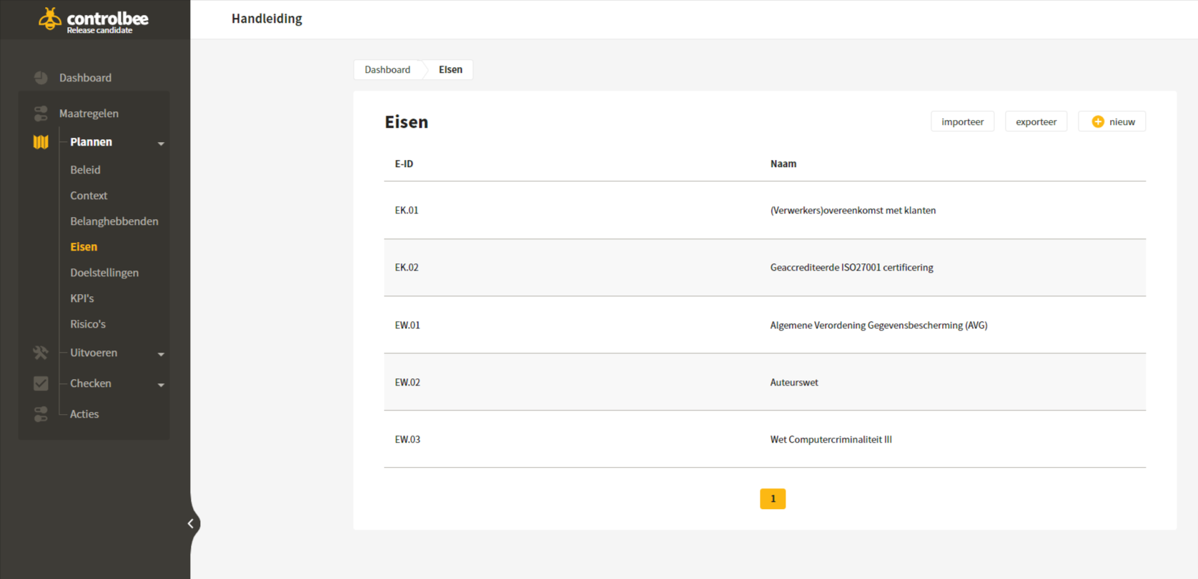Image resolution: width=1198 pixels, height=579 pixels.
Task: Collapse the Plannen section arrow
Action: (161, 144)
